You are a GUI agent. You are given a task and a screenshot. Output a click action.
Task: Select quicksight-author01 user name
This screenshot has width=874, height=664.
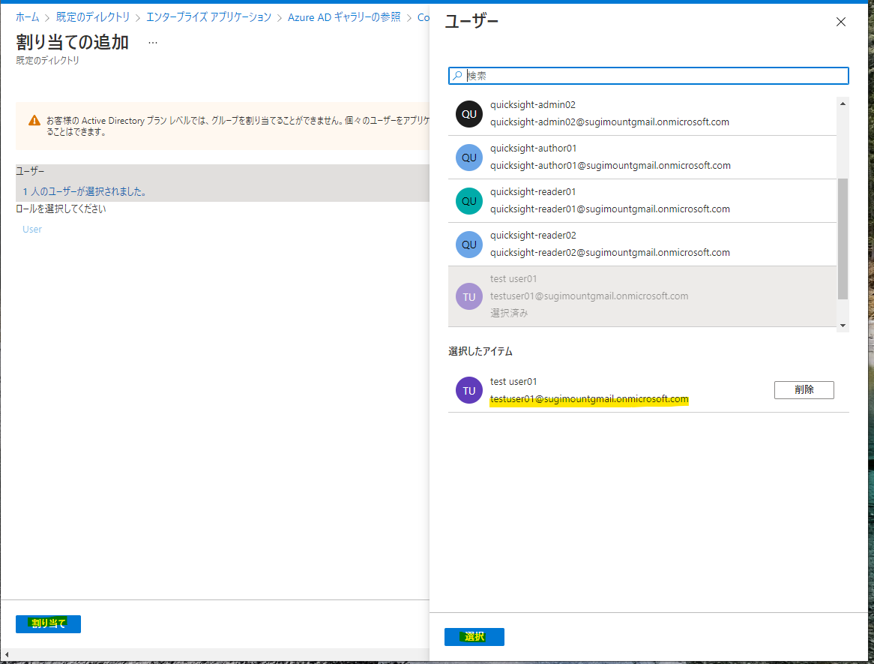[534, 149]
